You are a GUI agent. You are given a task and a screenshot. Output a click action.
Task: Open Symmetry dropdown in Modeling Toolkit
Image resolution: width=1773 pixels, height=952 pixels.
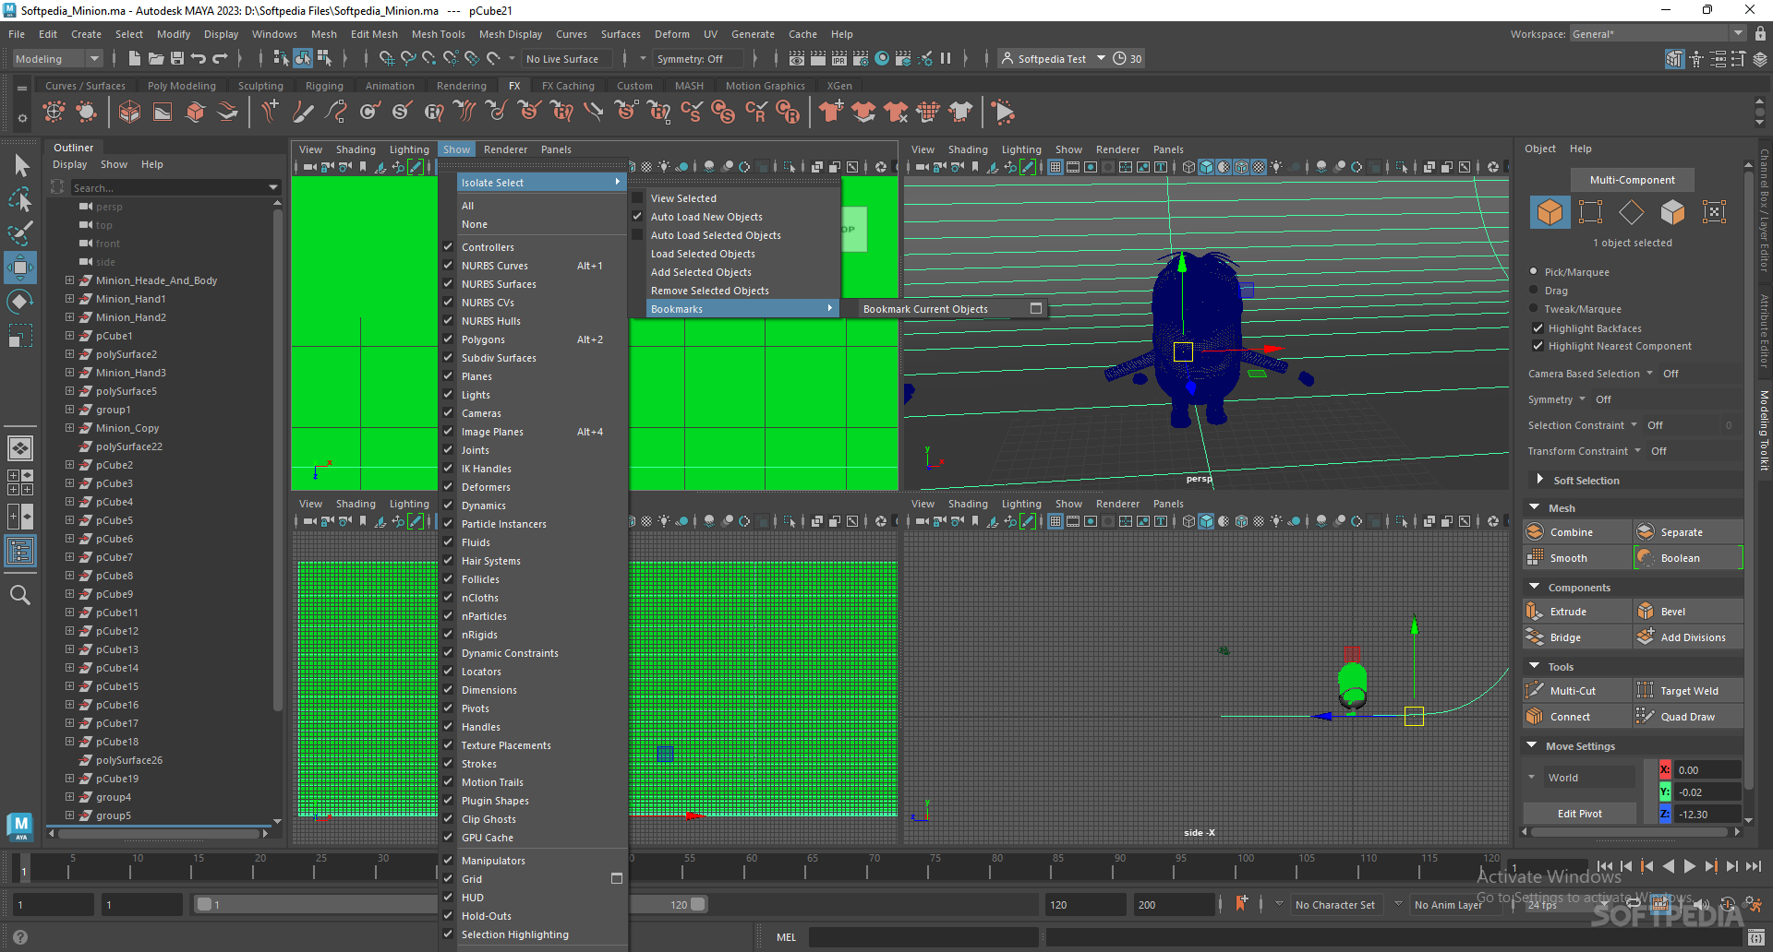[x=1582, y=399]
